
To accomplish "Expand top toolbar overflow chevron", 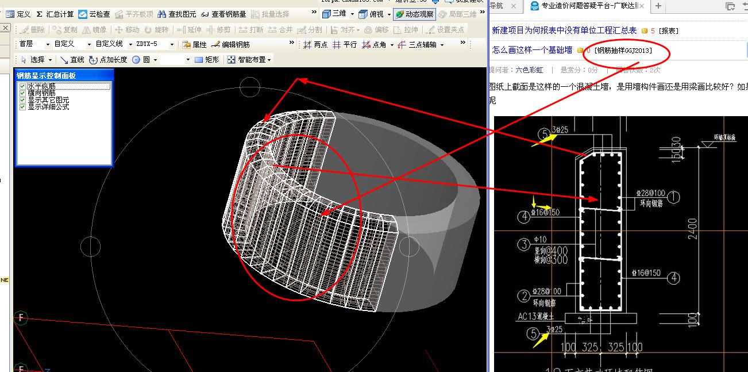I will click(314, 11).
